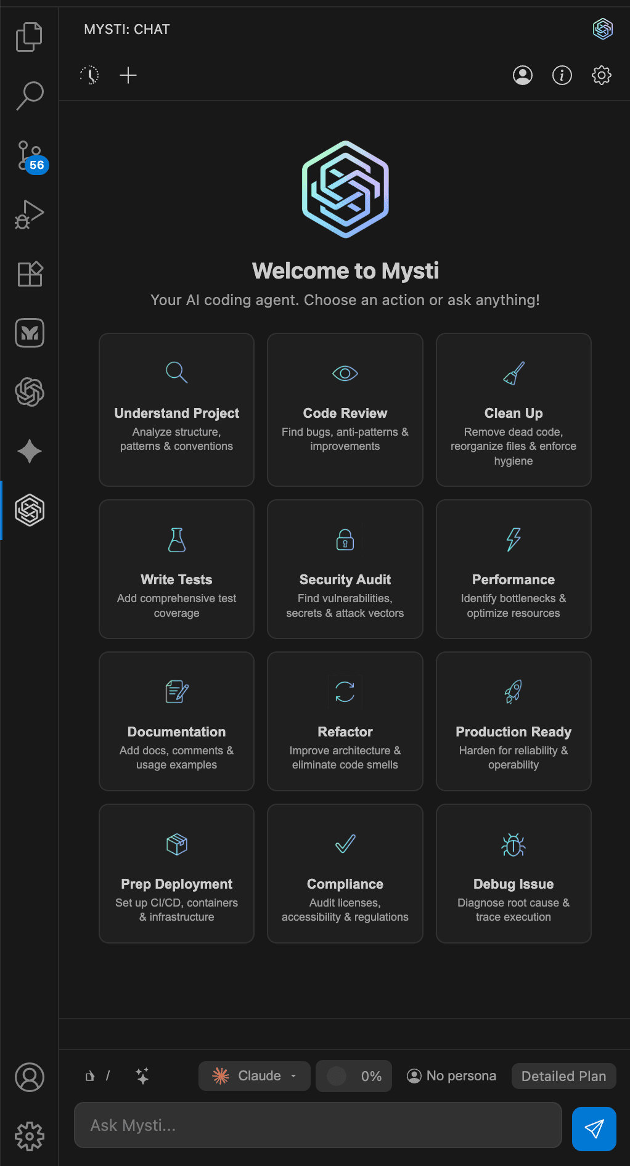Send the message with paper plane button

coord(594,1129)
